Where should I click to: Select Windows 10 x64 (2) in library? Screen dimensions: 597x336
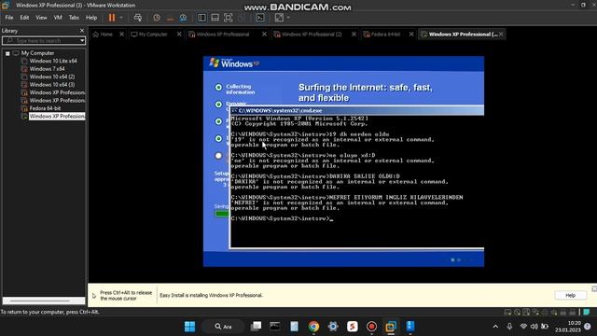point(52,77)
